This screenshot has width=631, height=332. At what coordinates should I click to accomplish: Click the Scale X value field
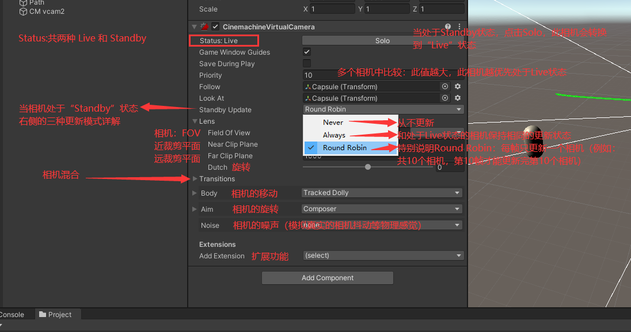click(x=332, y=9)
